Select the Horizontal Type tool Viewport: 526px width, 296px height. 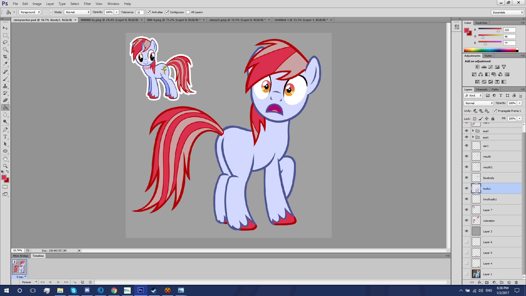(x=5, y=137)
